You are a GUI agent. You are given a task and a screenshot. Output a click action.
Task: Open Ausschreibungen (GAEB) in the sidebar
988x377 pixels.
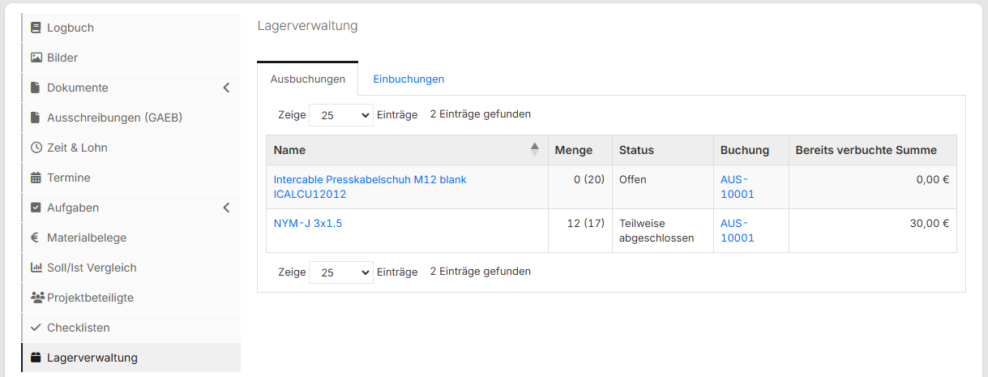[x=114, y=118]
